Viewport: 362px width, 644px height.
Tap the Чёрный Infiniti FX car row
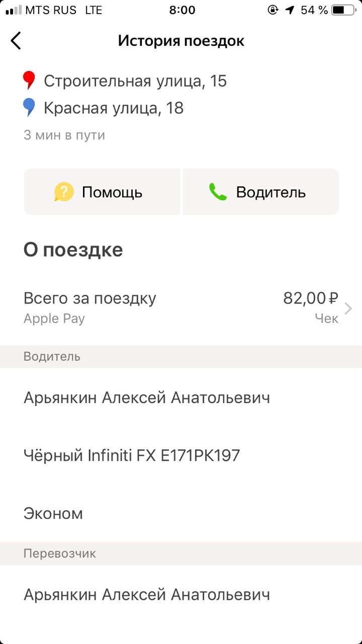132,456
